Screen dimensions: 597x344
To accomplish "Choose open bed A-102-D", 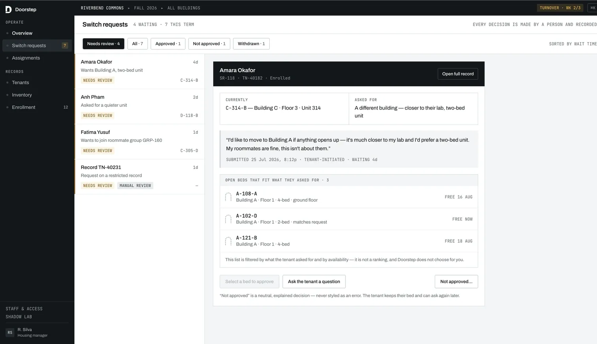I will pyautogui.click(x=349, y=219).
